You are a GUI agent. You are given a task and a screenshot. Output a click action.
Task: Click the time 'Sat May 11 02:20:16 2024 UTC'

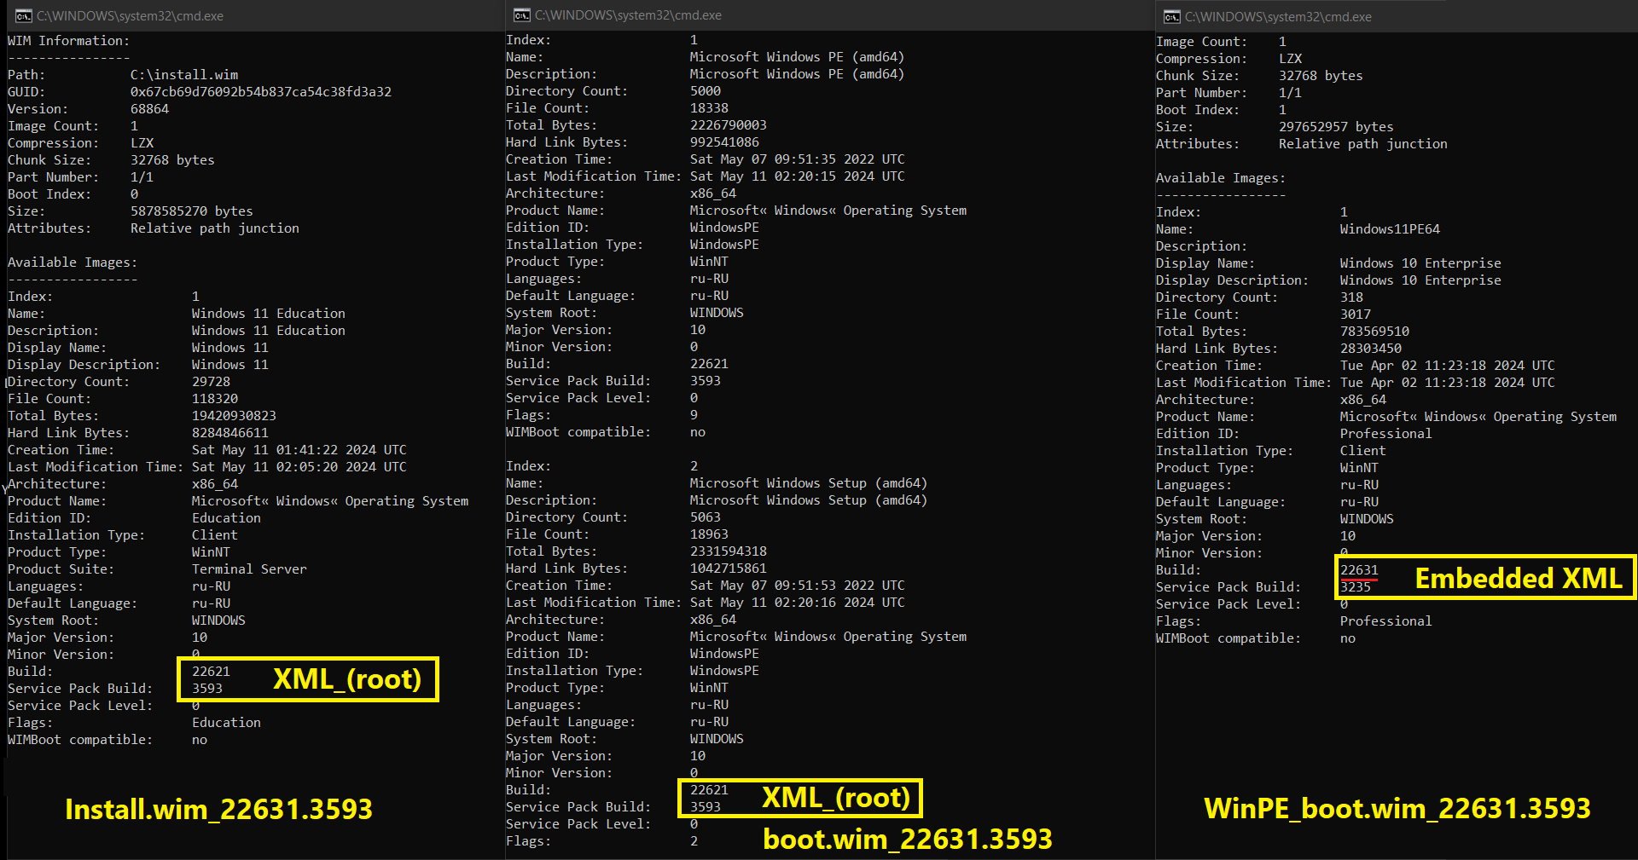[798, 603]
